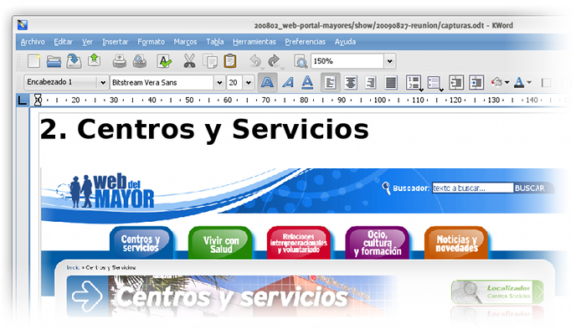The width and height of the screenshot is (586, 335).
Task: Toggle italic text formatting
Action: pos(288,82)
